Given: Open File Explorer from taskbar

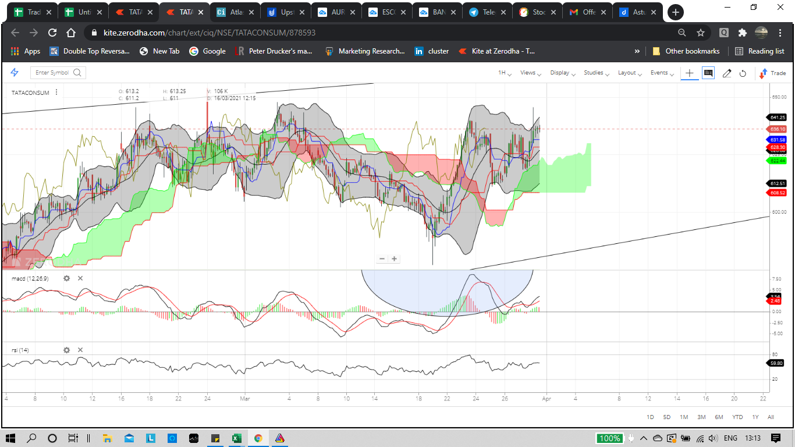Looking at the screenshot, I should coord(107,438).
